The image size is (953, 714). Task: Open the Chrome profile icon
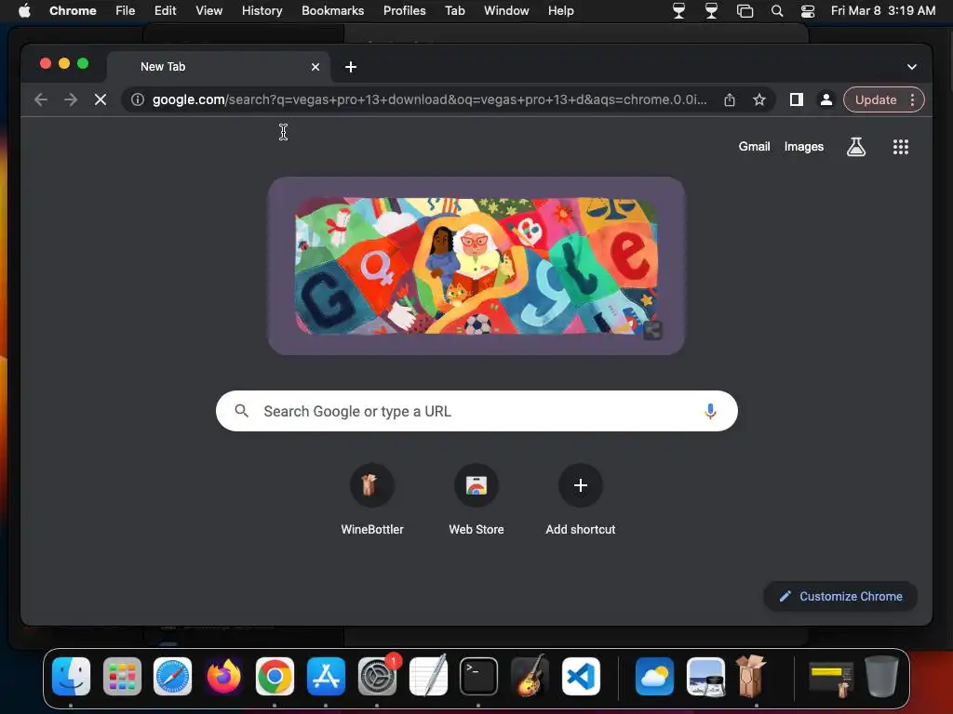[x=826, y=99]
